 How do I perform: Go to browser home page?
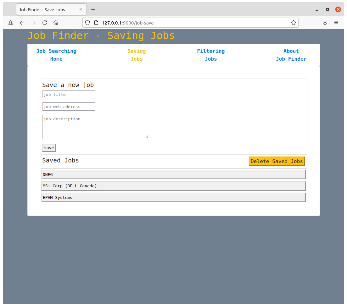point(56,23)
